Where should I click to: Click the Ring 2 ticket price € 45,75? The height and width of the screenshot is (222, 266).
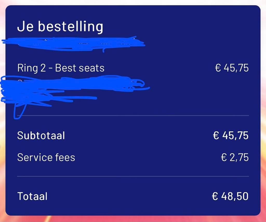tap(232, 68)
